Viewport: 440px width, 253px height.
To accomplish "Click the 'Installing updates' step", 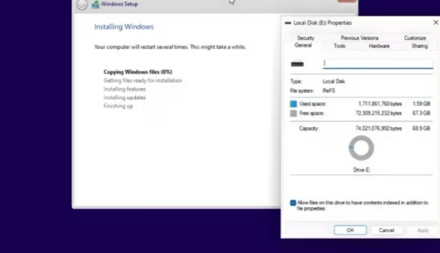I will click(125, 97).
